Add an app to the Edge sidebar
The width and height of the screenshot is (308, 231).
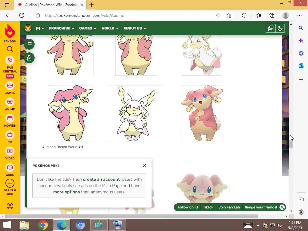pyautogui.click(x=301, y=79)
